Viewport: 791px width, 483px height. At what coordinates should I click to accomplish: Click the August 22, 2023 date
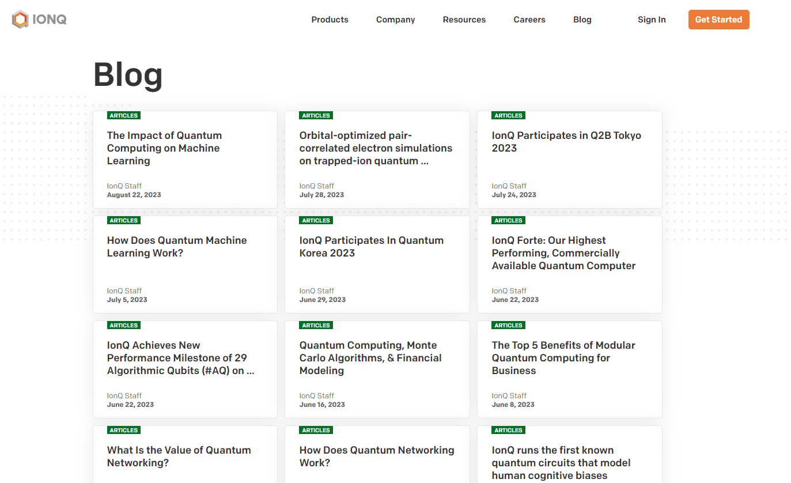pos(134,195)
